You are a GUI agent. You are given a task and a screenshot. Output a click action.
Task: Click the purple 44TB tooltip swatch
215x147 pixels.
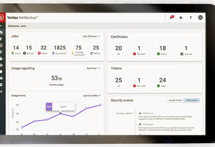pos(49,107)
